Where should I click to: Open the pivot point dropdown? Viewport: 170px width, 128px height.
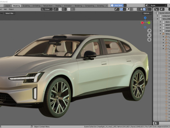coord(56,9)
